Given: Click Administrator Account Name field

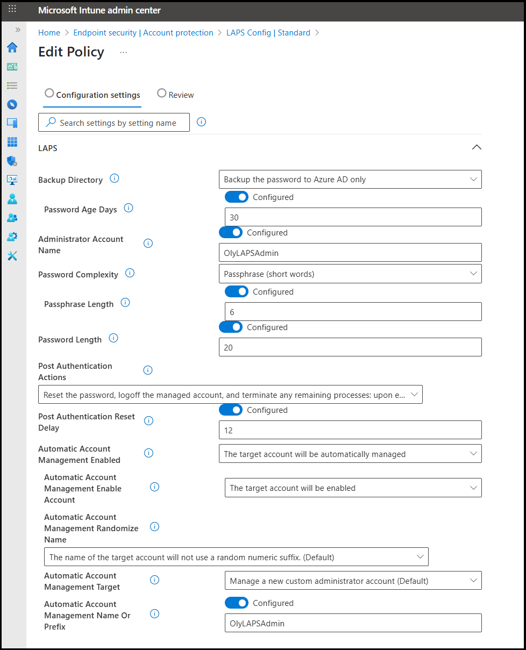Looking at the screenshot, I should (x=350, y=253).
